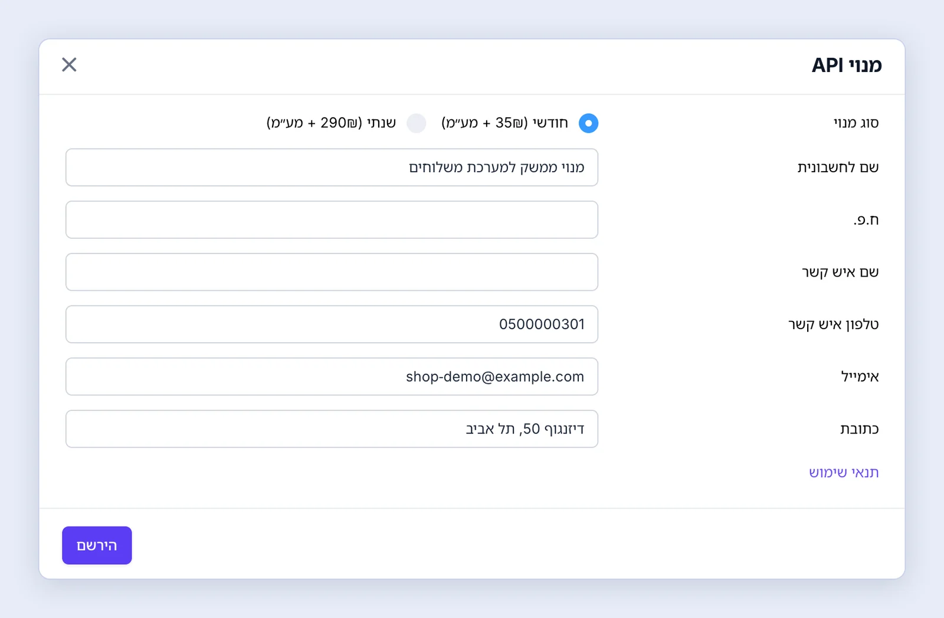Click the אימייל field label

pyautogui.click(x=860, y=376)
